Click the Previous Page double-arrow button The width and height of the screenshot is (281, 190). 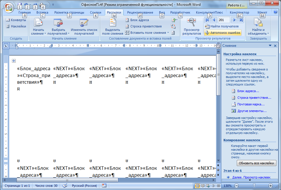tap(218, 165)
